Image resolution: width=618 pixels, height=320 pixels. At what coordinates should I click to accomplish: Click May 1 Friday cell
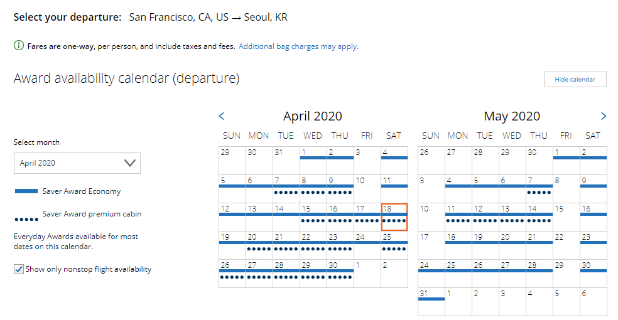point(566,161)
